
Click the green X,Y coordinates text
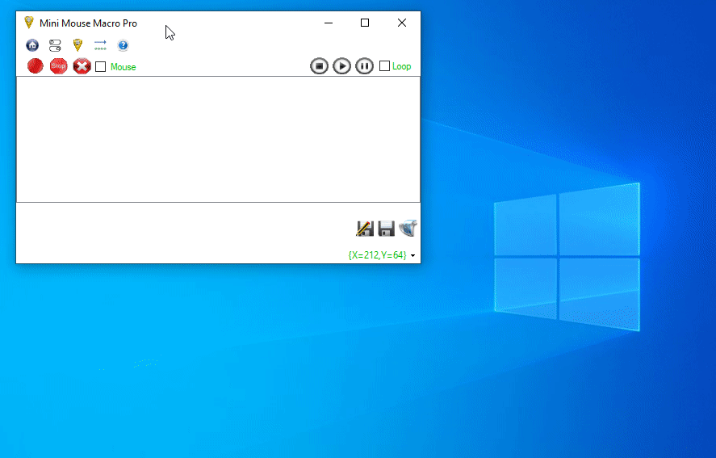point(377,255)
